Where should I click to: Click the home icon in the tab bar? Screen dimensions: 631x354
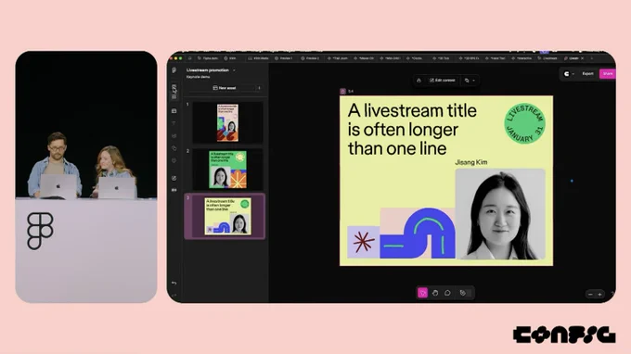(189, 58)
